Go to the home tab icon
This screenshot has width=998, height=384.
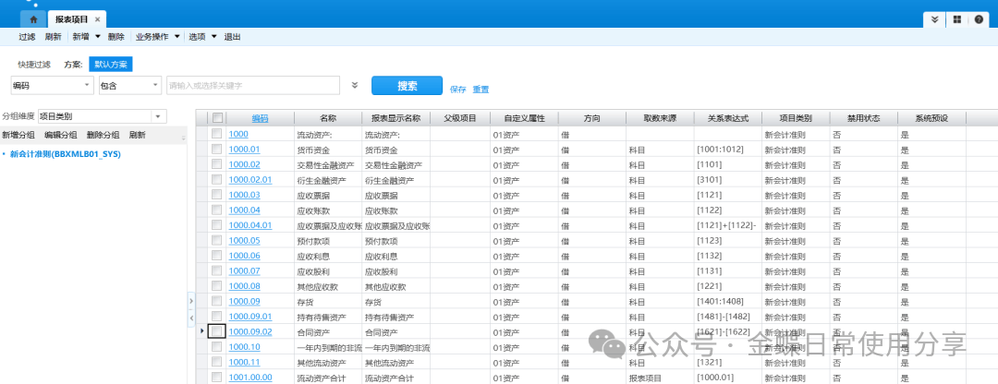point(34,18)
